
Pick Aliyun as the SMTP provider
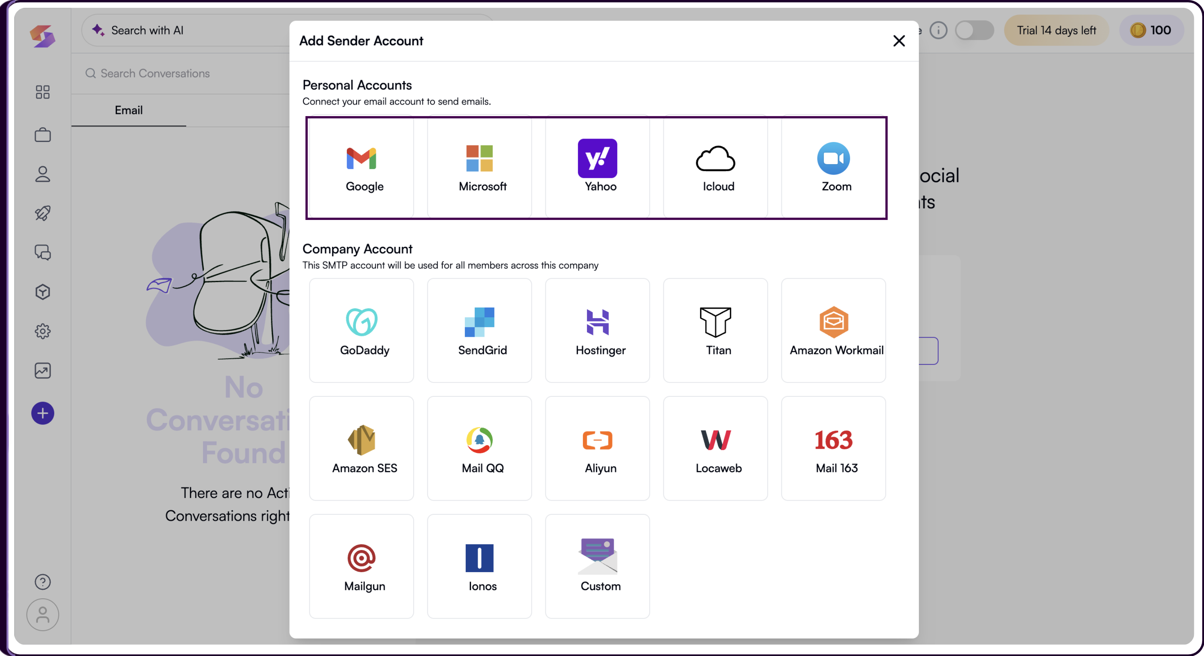[598, 448]
